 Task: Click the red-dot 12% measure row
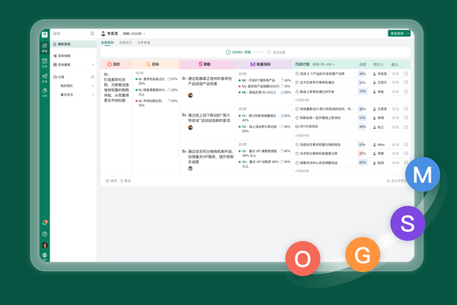coord(264,86)
